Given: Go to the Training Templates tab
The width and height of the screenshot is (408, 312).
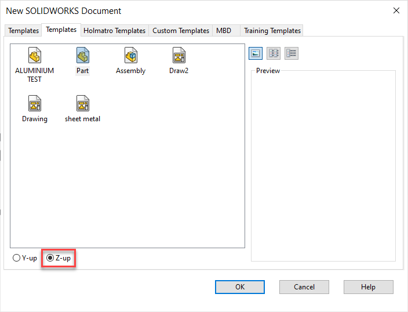Looking at the screenshot, I should coord(272,31).
